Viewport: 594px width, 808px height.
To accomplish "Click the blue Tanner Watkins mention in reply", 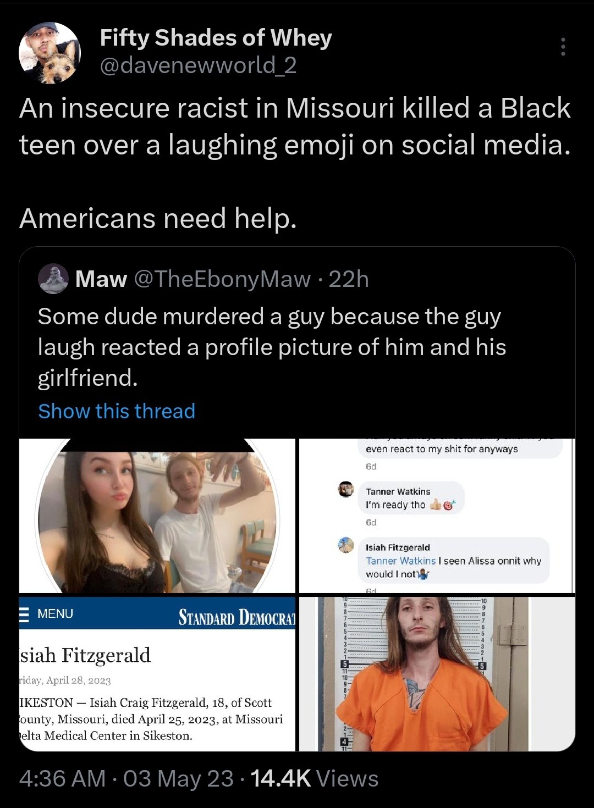I will [400, 561].
